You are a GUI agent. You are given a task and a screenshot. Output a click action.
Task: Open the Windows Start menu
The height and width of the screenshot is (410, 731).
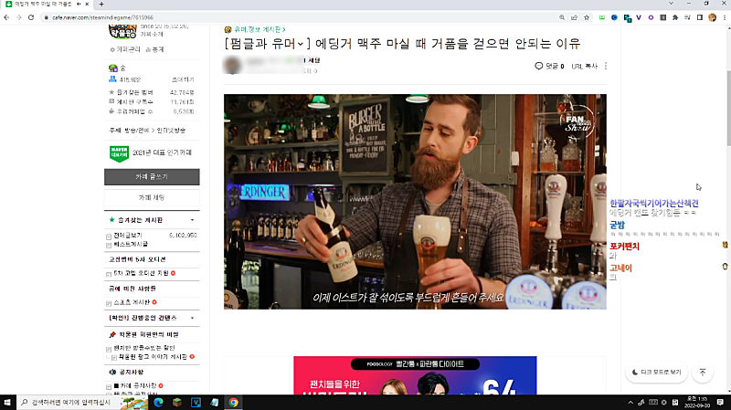click(7, 402)
